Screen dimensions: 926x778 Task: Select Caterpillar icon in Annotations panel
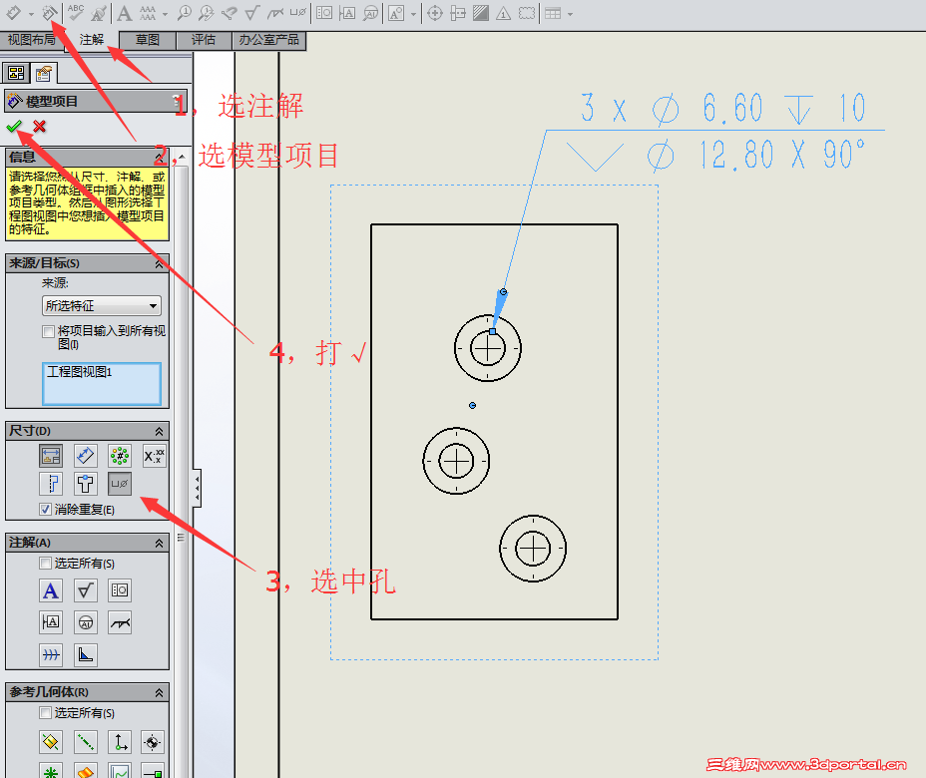(x=51, y=654)
